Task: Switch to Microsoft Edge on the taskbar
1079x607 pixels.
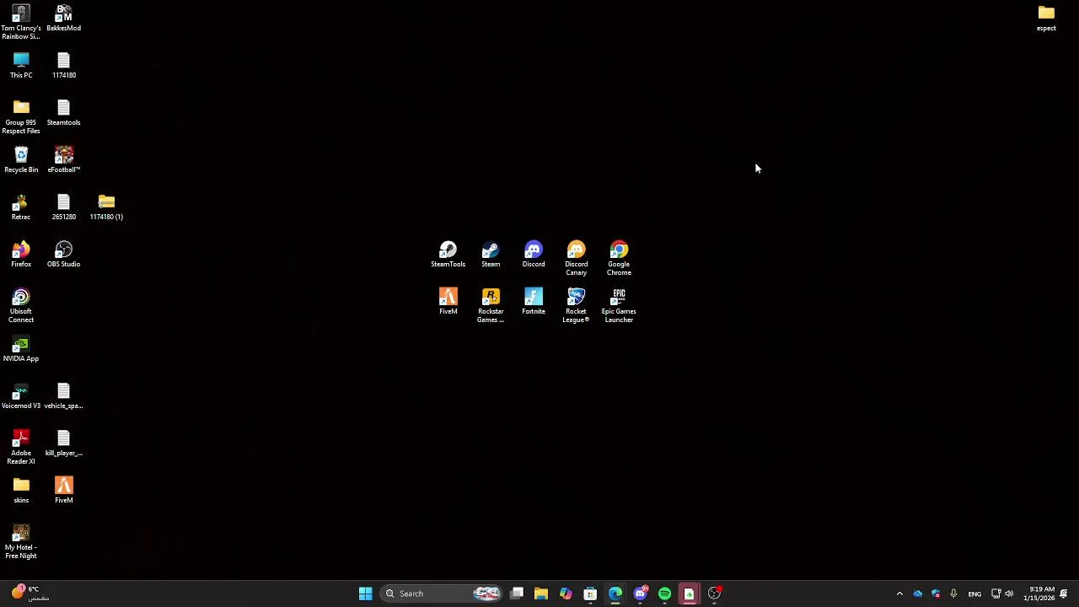Action: pyautogui.click(x=615, y=594)
